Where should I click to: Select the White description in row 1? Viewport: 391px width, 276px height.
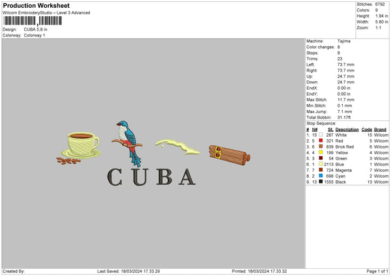coord(341,135)
